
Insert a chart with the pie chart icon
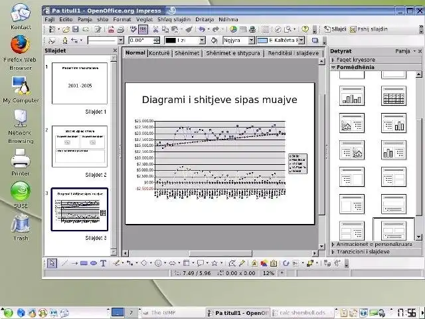click(233, 29)
